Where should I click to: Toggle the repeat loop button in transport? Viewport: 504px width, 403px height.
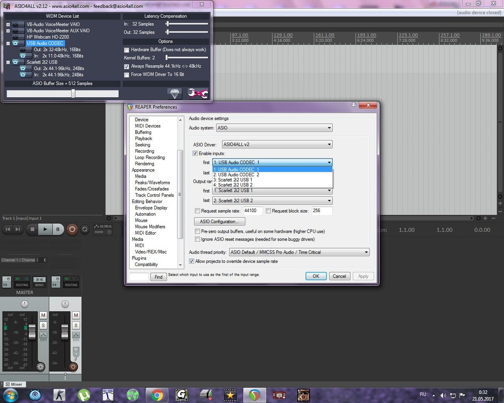[85, 229]
